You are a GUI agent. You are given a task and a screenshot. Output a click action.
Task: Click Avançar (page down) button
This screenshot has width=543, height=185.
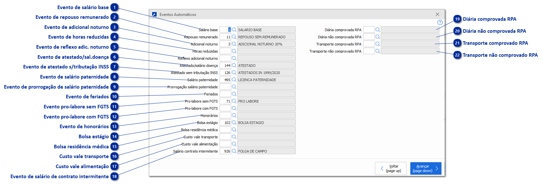pos(426,168)
